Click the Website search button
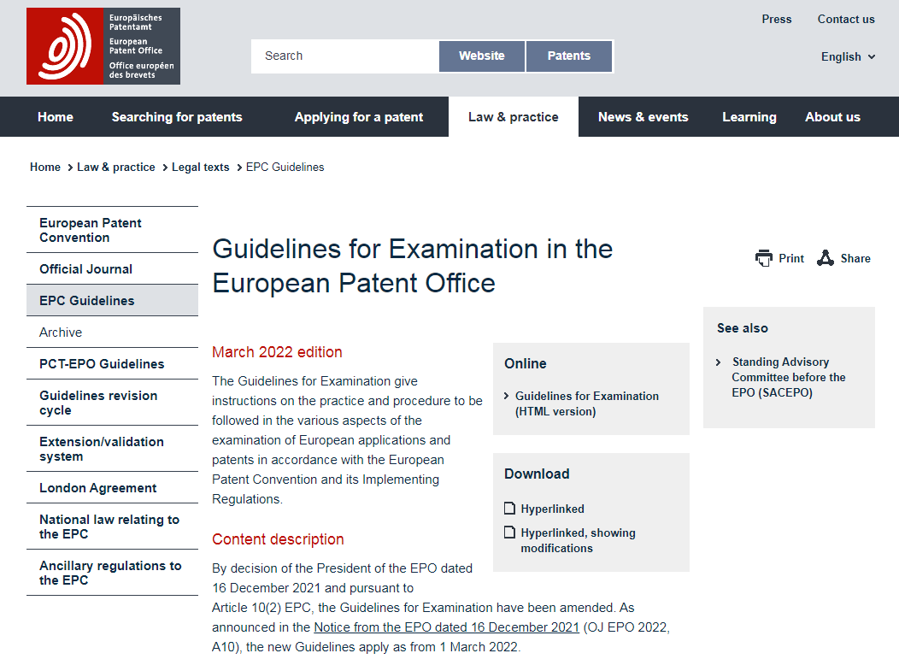The width and height of the screenshot is (899, 665). point(481,56)
